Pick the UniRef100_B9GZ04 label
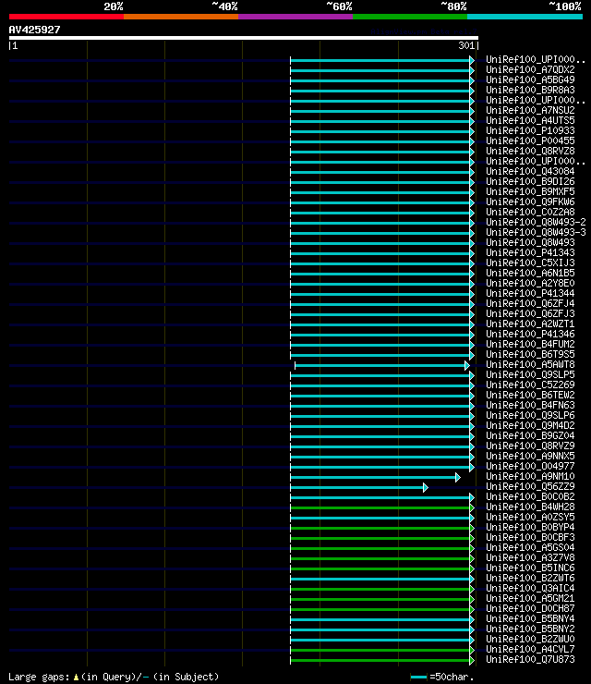 tap(530, 435)
